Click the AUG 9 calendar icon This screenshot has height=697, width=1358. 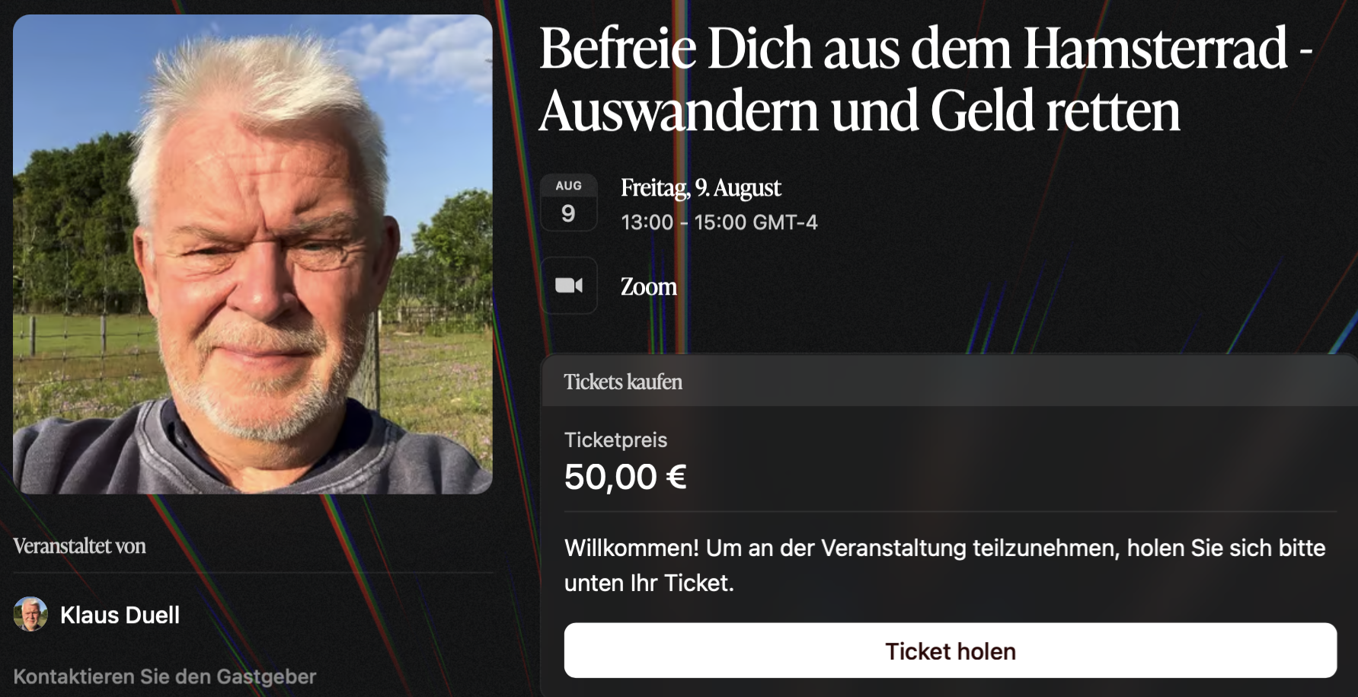pyautogui.click(x=569, y=203)
